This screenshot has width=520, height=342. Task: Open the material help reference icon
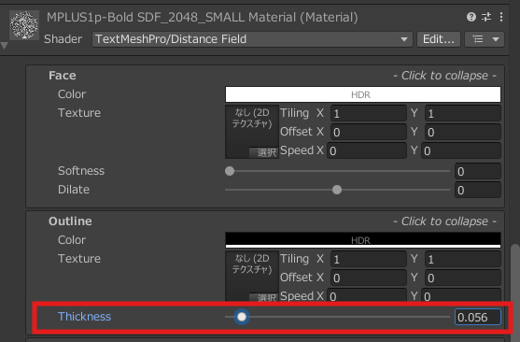point(471,17)
